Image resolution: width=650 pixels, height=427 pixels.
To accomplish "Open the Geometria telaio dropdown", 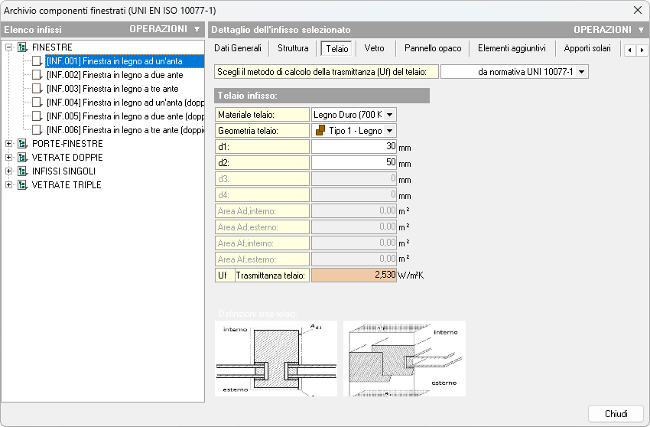I will 390,131.
